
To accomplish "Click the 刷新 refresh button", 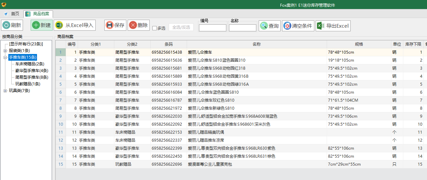I will (12, 25).
